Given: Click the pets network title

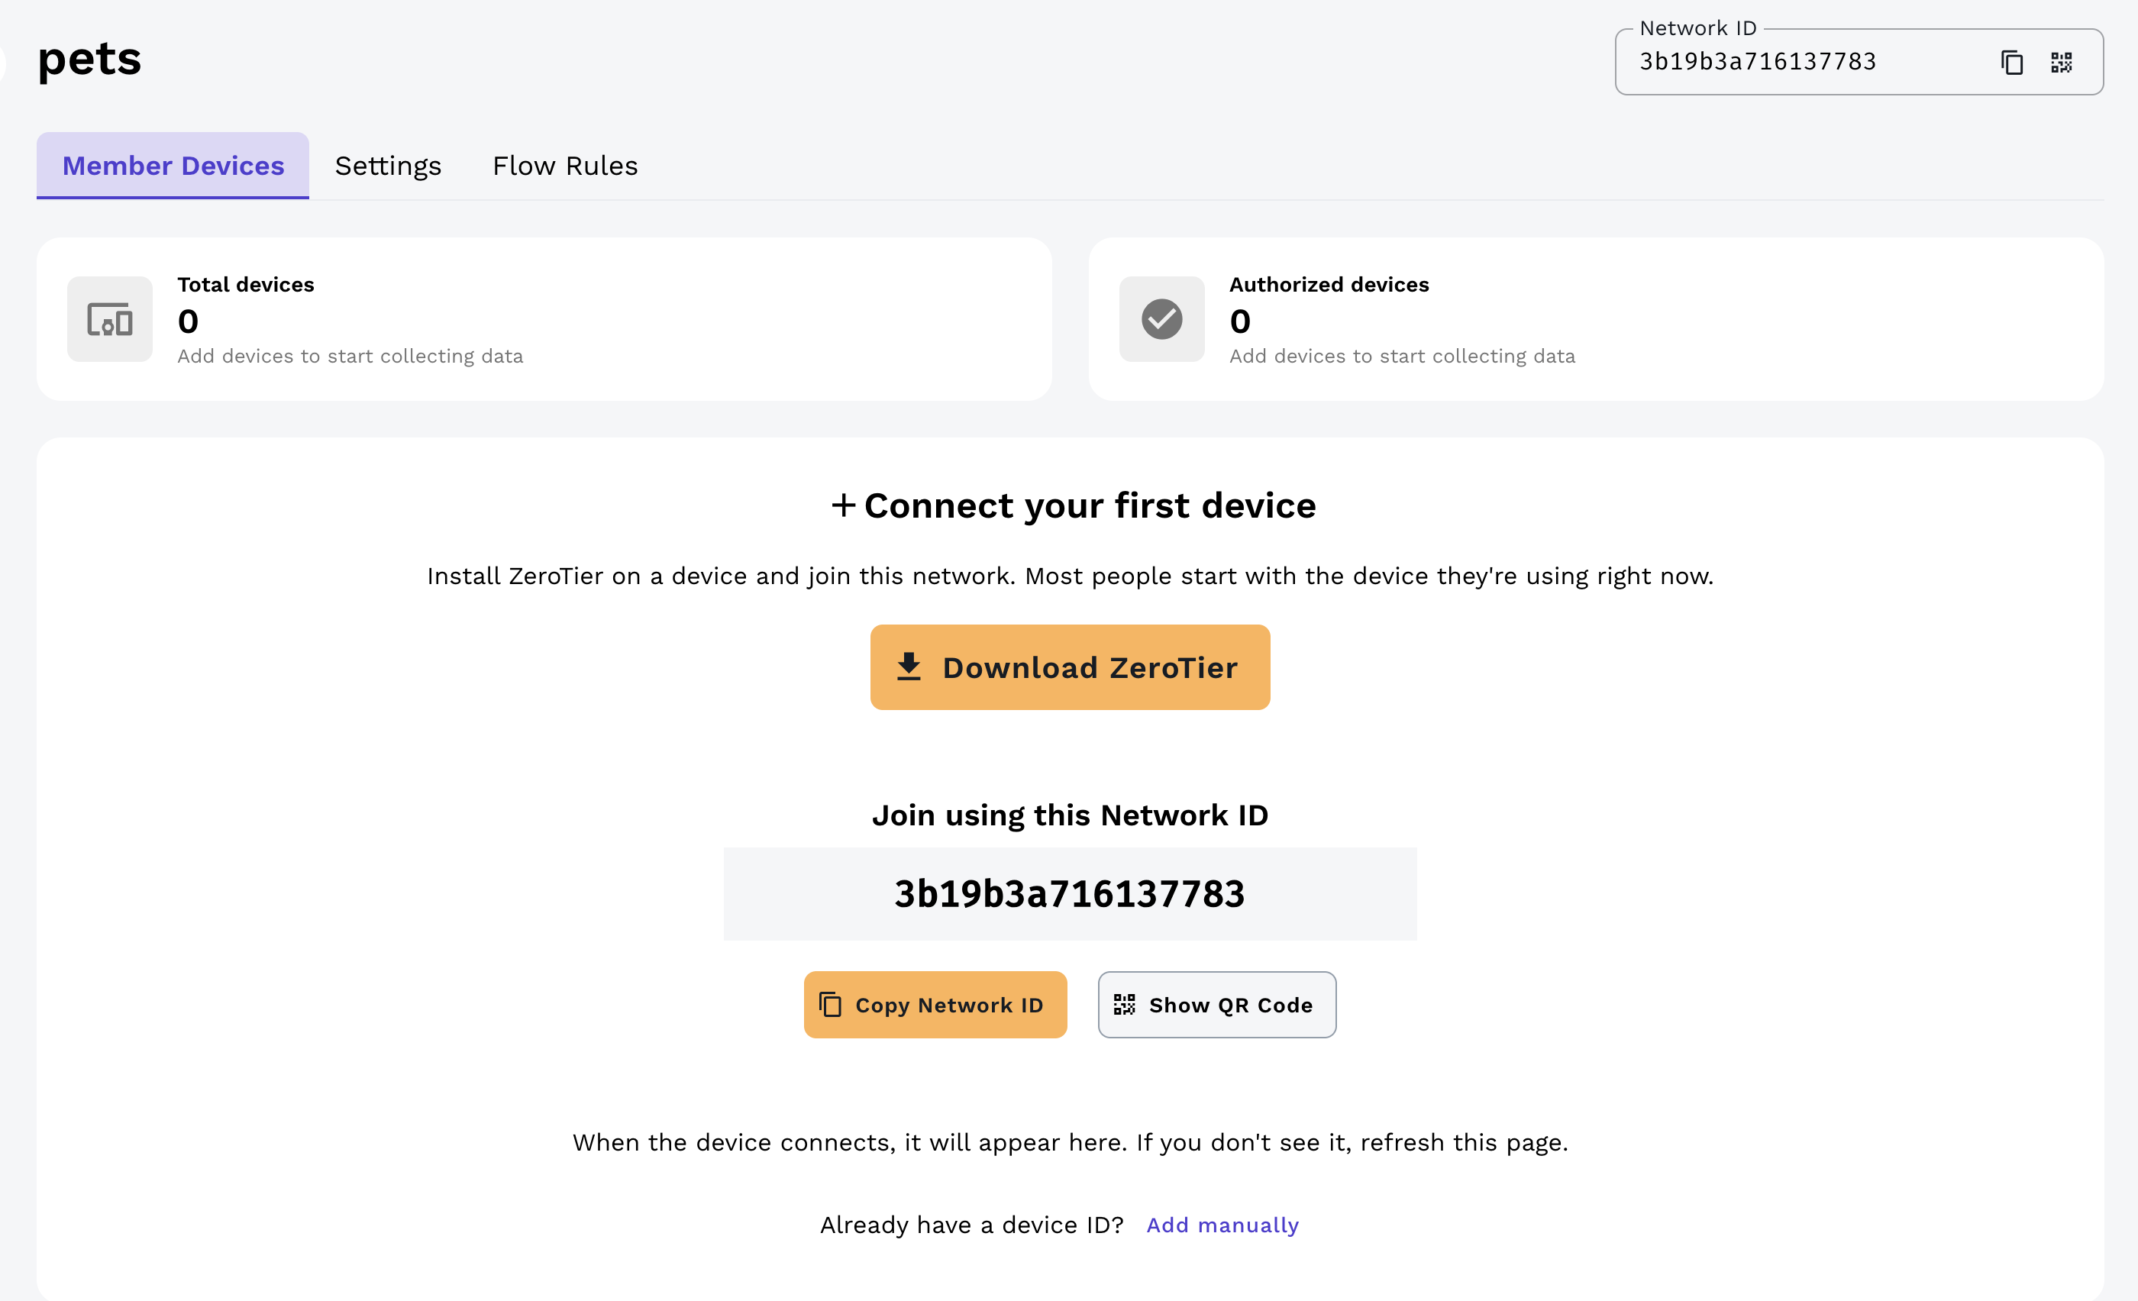Looking at the screenshot, I should [x=89, y=60].
